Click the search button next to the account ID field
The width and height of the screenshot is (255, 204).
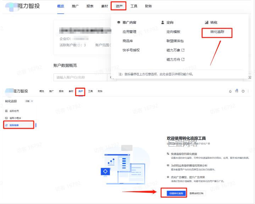pos(112,77)
